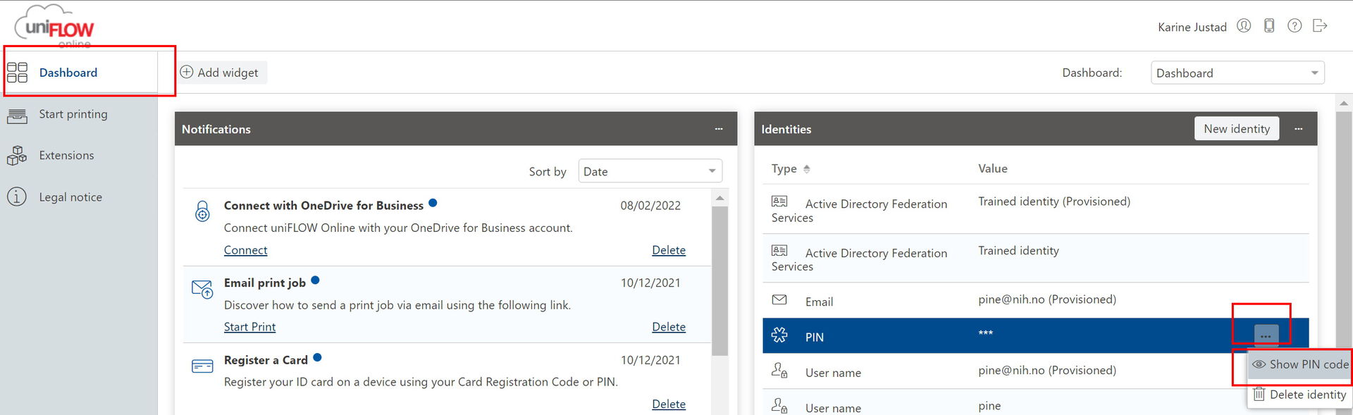Click the New identity button
Image resolution: width=1353 pixels, height=415 pixels.
pos(1237,128)
